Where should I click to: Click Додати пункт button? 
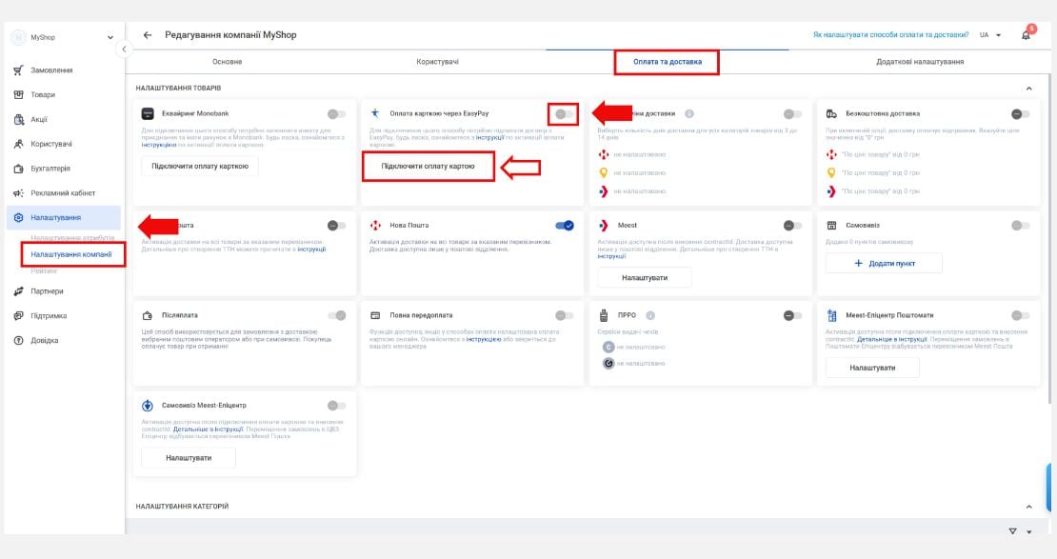[884, 264]
